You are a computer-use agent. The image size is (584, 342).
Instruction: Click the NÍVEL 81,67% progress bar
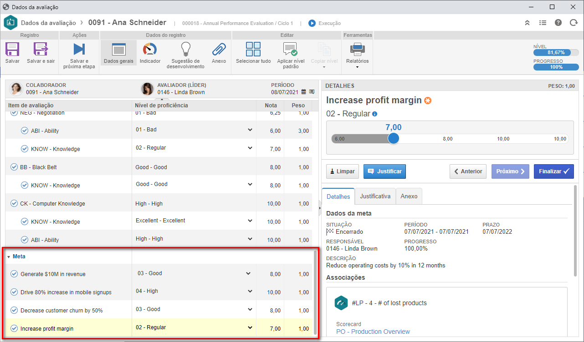(556, 52)
